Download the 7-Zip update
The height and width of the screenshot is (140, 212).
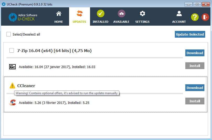pyautogui.click(x=195, y=53)
